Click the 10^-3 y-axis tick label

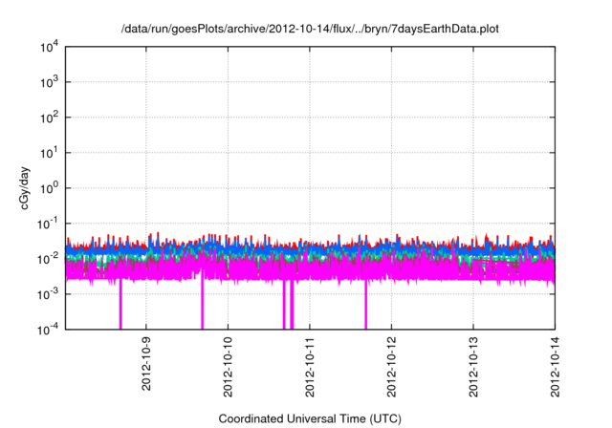coord(48,293)
